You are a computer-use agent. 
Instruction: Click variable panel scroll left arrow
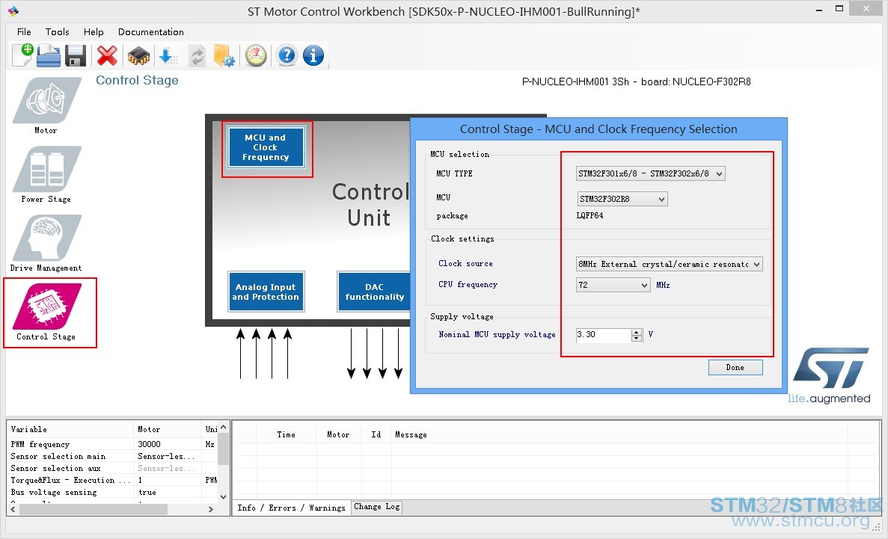point(13,509)
